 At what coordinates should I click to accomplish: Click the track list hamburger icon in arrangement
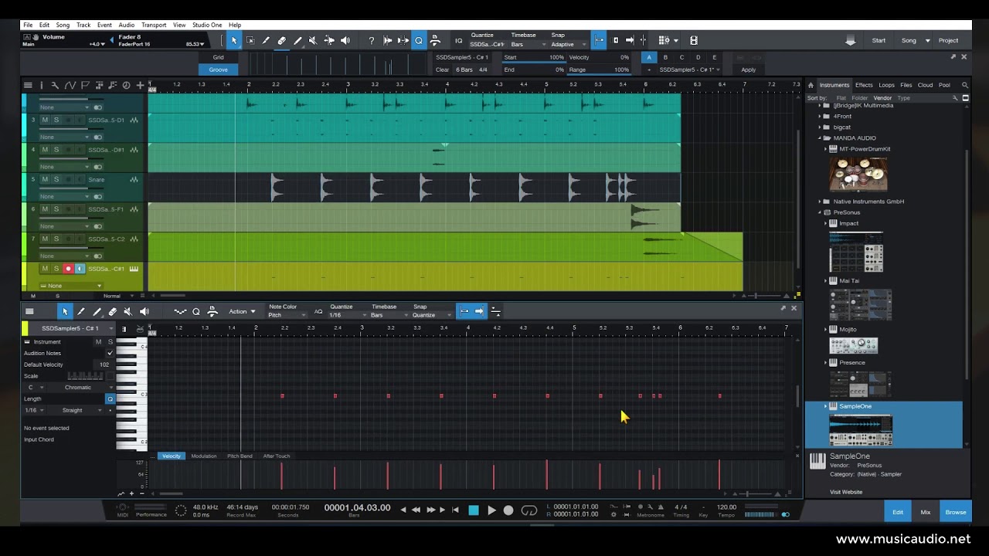pyautogui.click(x=28, y=85)
